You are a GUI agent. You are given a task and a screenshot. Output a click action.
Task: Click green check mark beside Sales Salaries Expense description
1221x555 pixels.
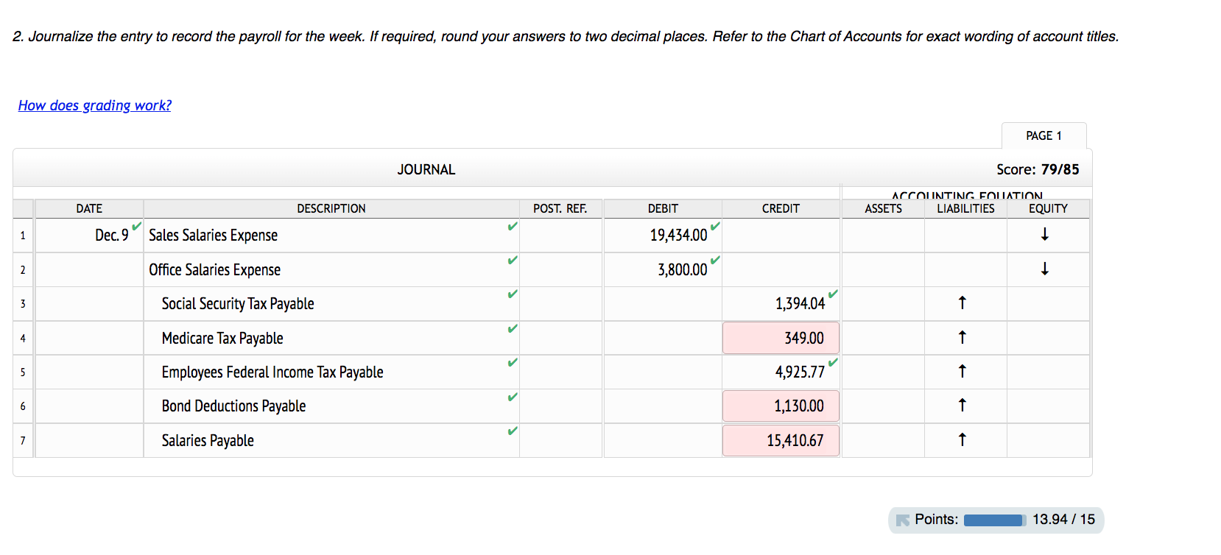coord(513,226)
